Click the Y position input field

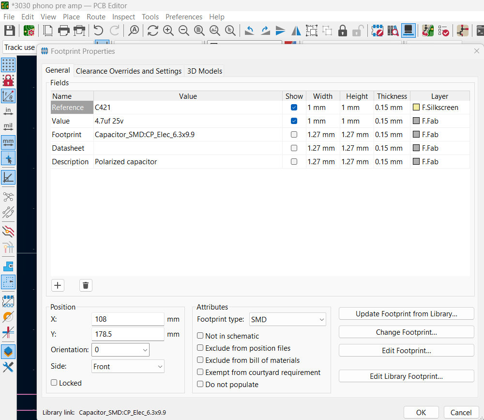[128, 334]
